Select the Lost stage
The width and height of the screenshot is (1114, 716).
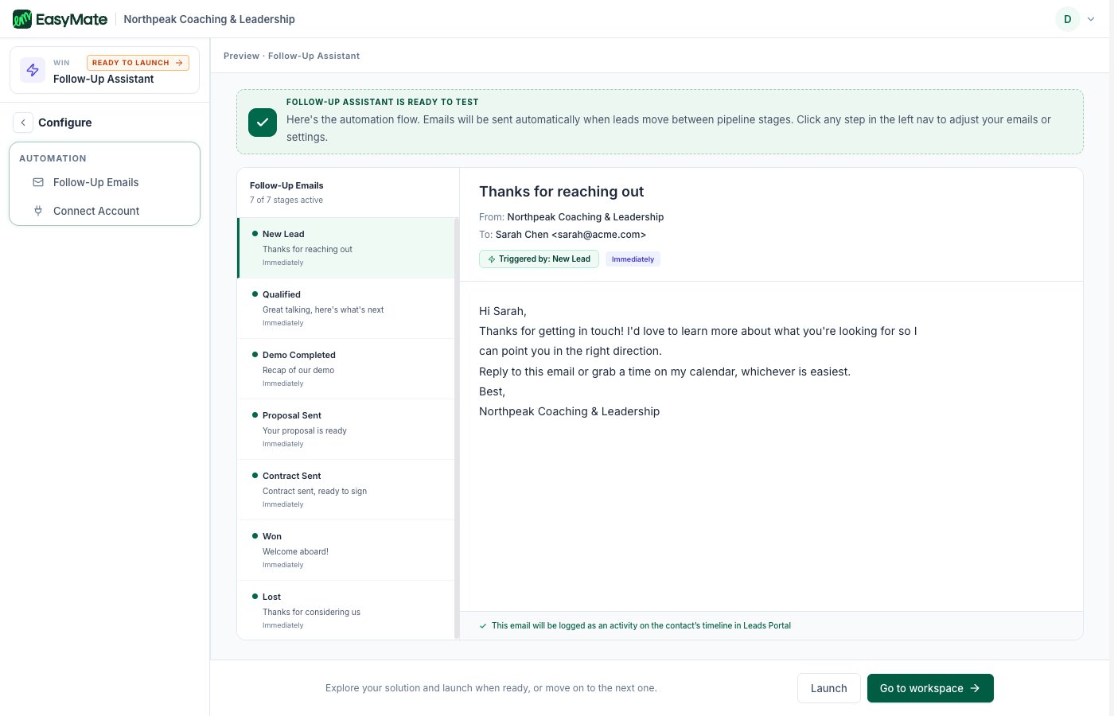click(346, 609)
